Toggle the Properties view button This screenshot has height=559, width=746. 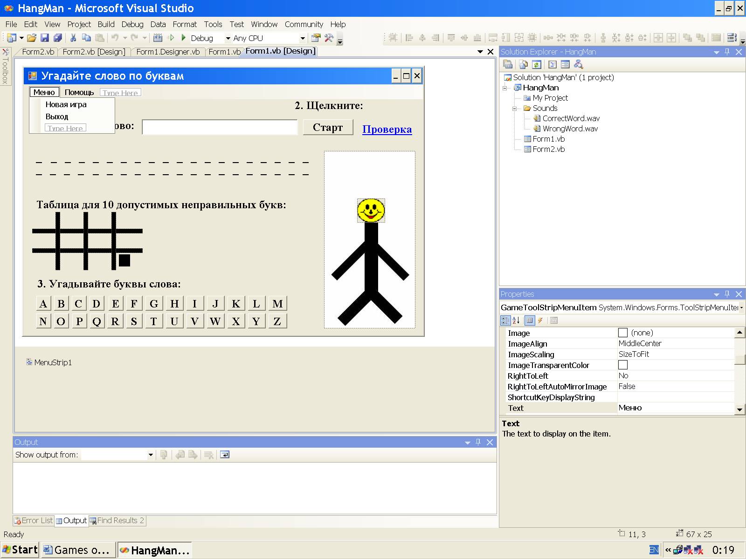point(529,320)
